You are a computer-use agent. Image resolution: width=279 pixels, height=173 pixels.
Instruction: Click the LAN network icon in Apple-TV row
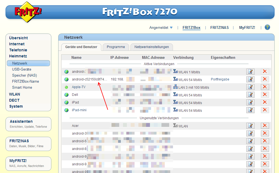tap(175, 87)
